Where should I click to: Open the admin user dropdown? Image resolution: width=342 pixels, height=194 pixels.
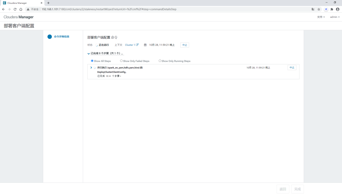coord(335,17)
